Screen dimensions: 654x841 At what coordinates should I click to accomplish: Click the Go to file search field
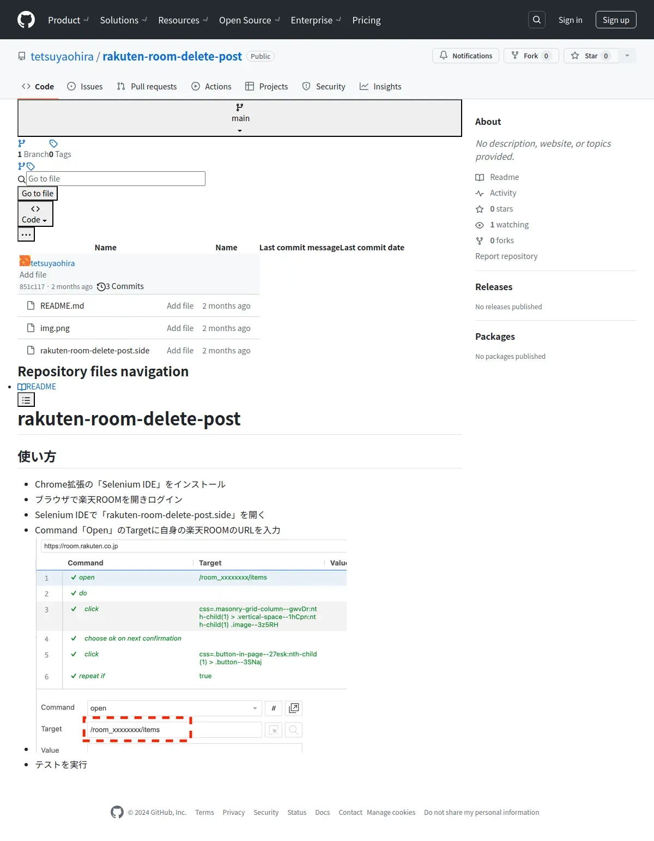click(116, 178)
